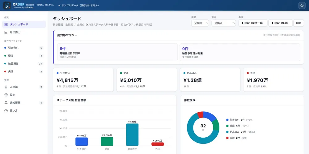309x154 pixels.
Task: Click the 1 badge next to 通知履歴
Action: click(41, 103)
